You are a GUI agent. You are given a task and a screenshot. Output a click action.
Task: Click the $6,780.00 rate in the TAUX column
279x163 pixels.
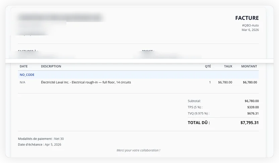pos(225,82)
